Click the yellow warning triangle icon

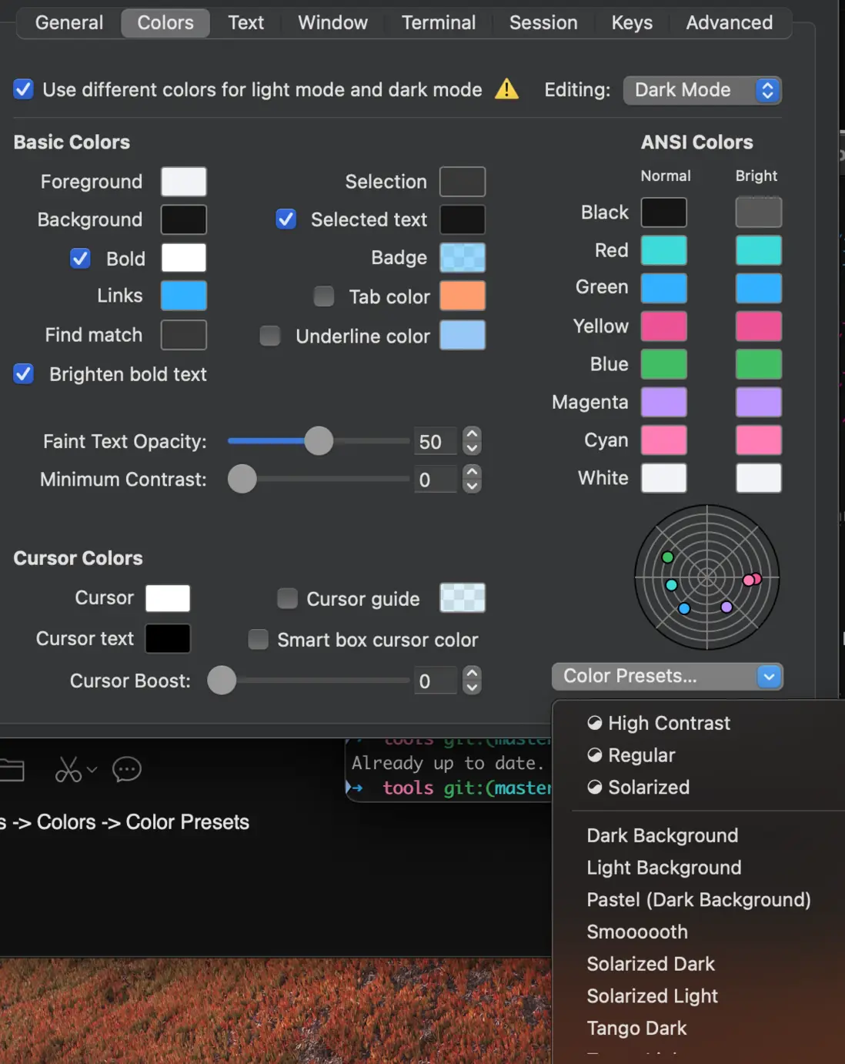[x=506, y=89]
